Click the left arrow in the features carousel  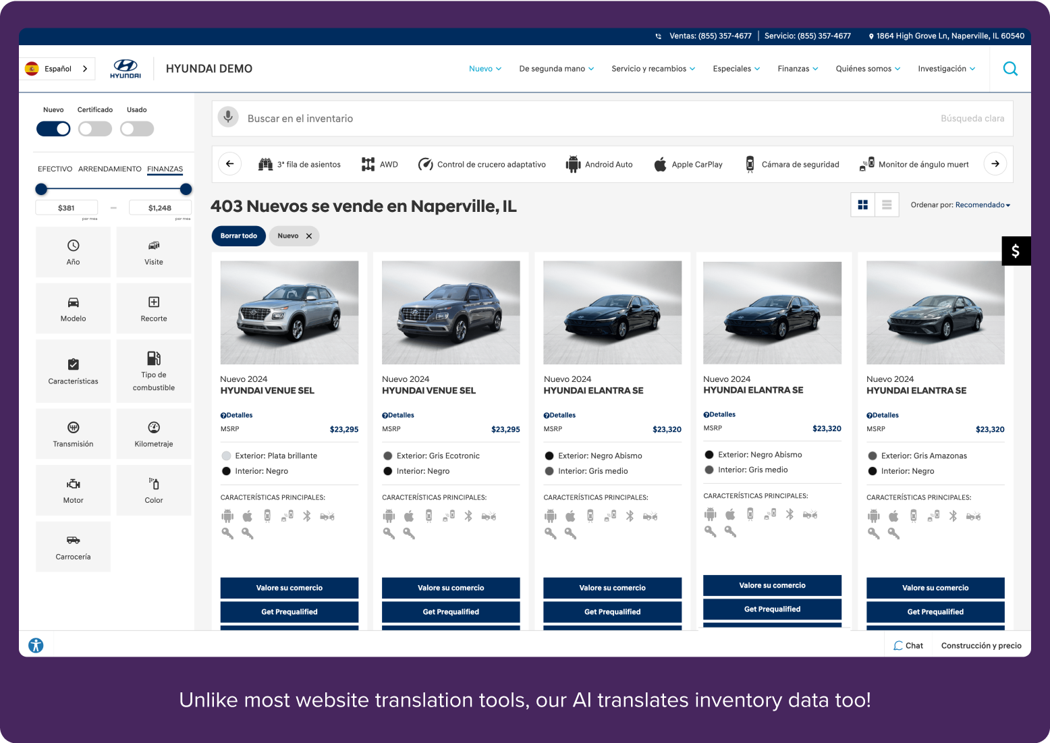coord(230,164)
